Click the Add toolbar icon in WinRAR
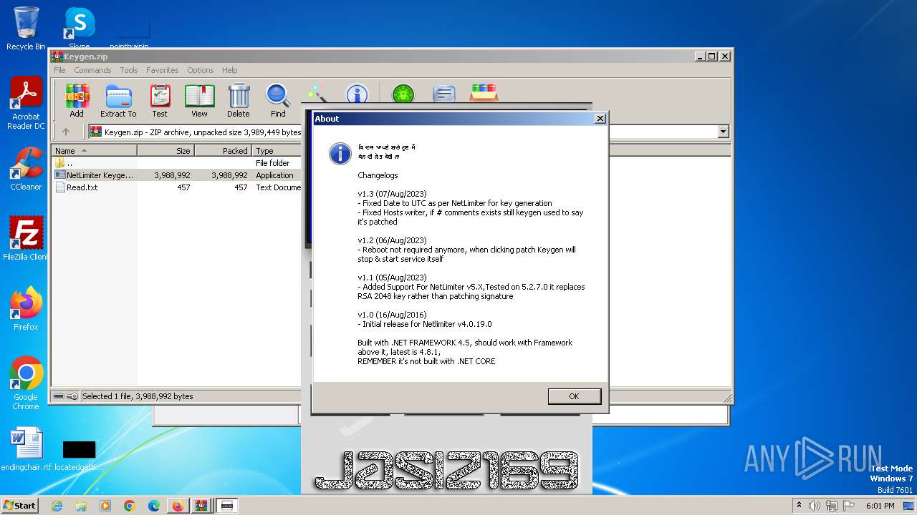 click(x=77, y=100)
